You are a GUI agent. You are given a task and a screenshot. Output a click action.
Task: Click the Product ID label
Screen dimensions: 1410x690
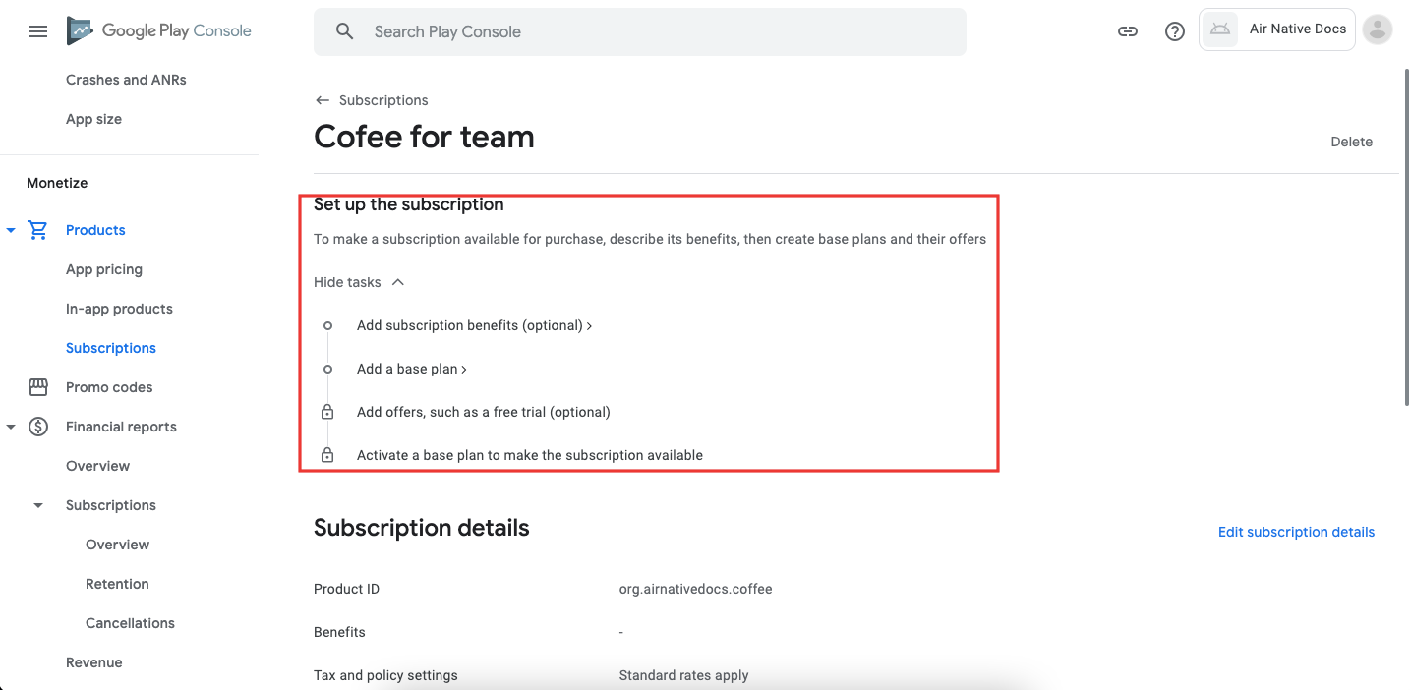pyautogui.click(x=346, y=589)
